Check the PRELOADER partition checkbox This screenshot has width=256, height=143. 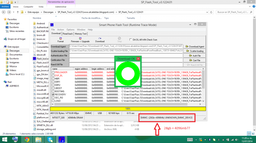(x=53, y=72)
